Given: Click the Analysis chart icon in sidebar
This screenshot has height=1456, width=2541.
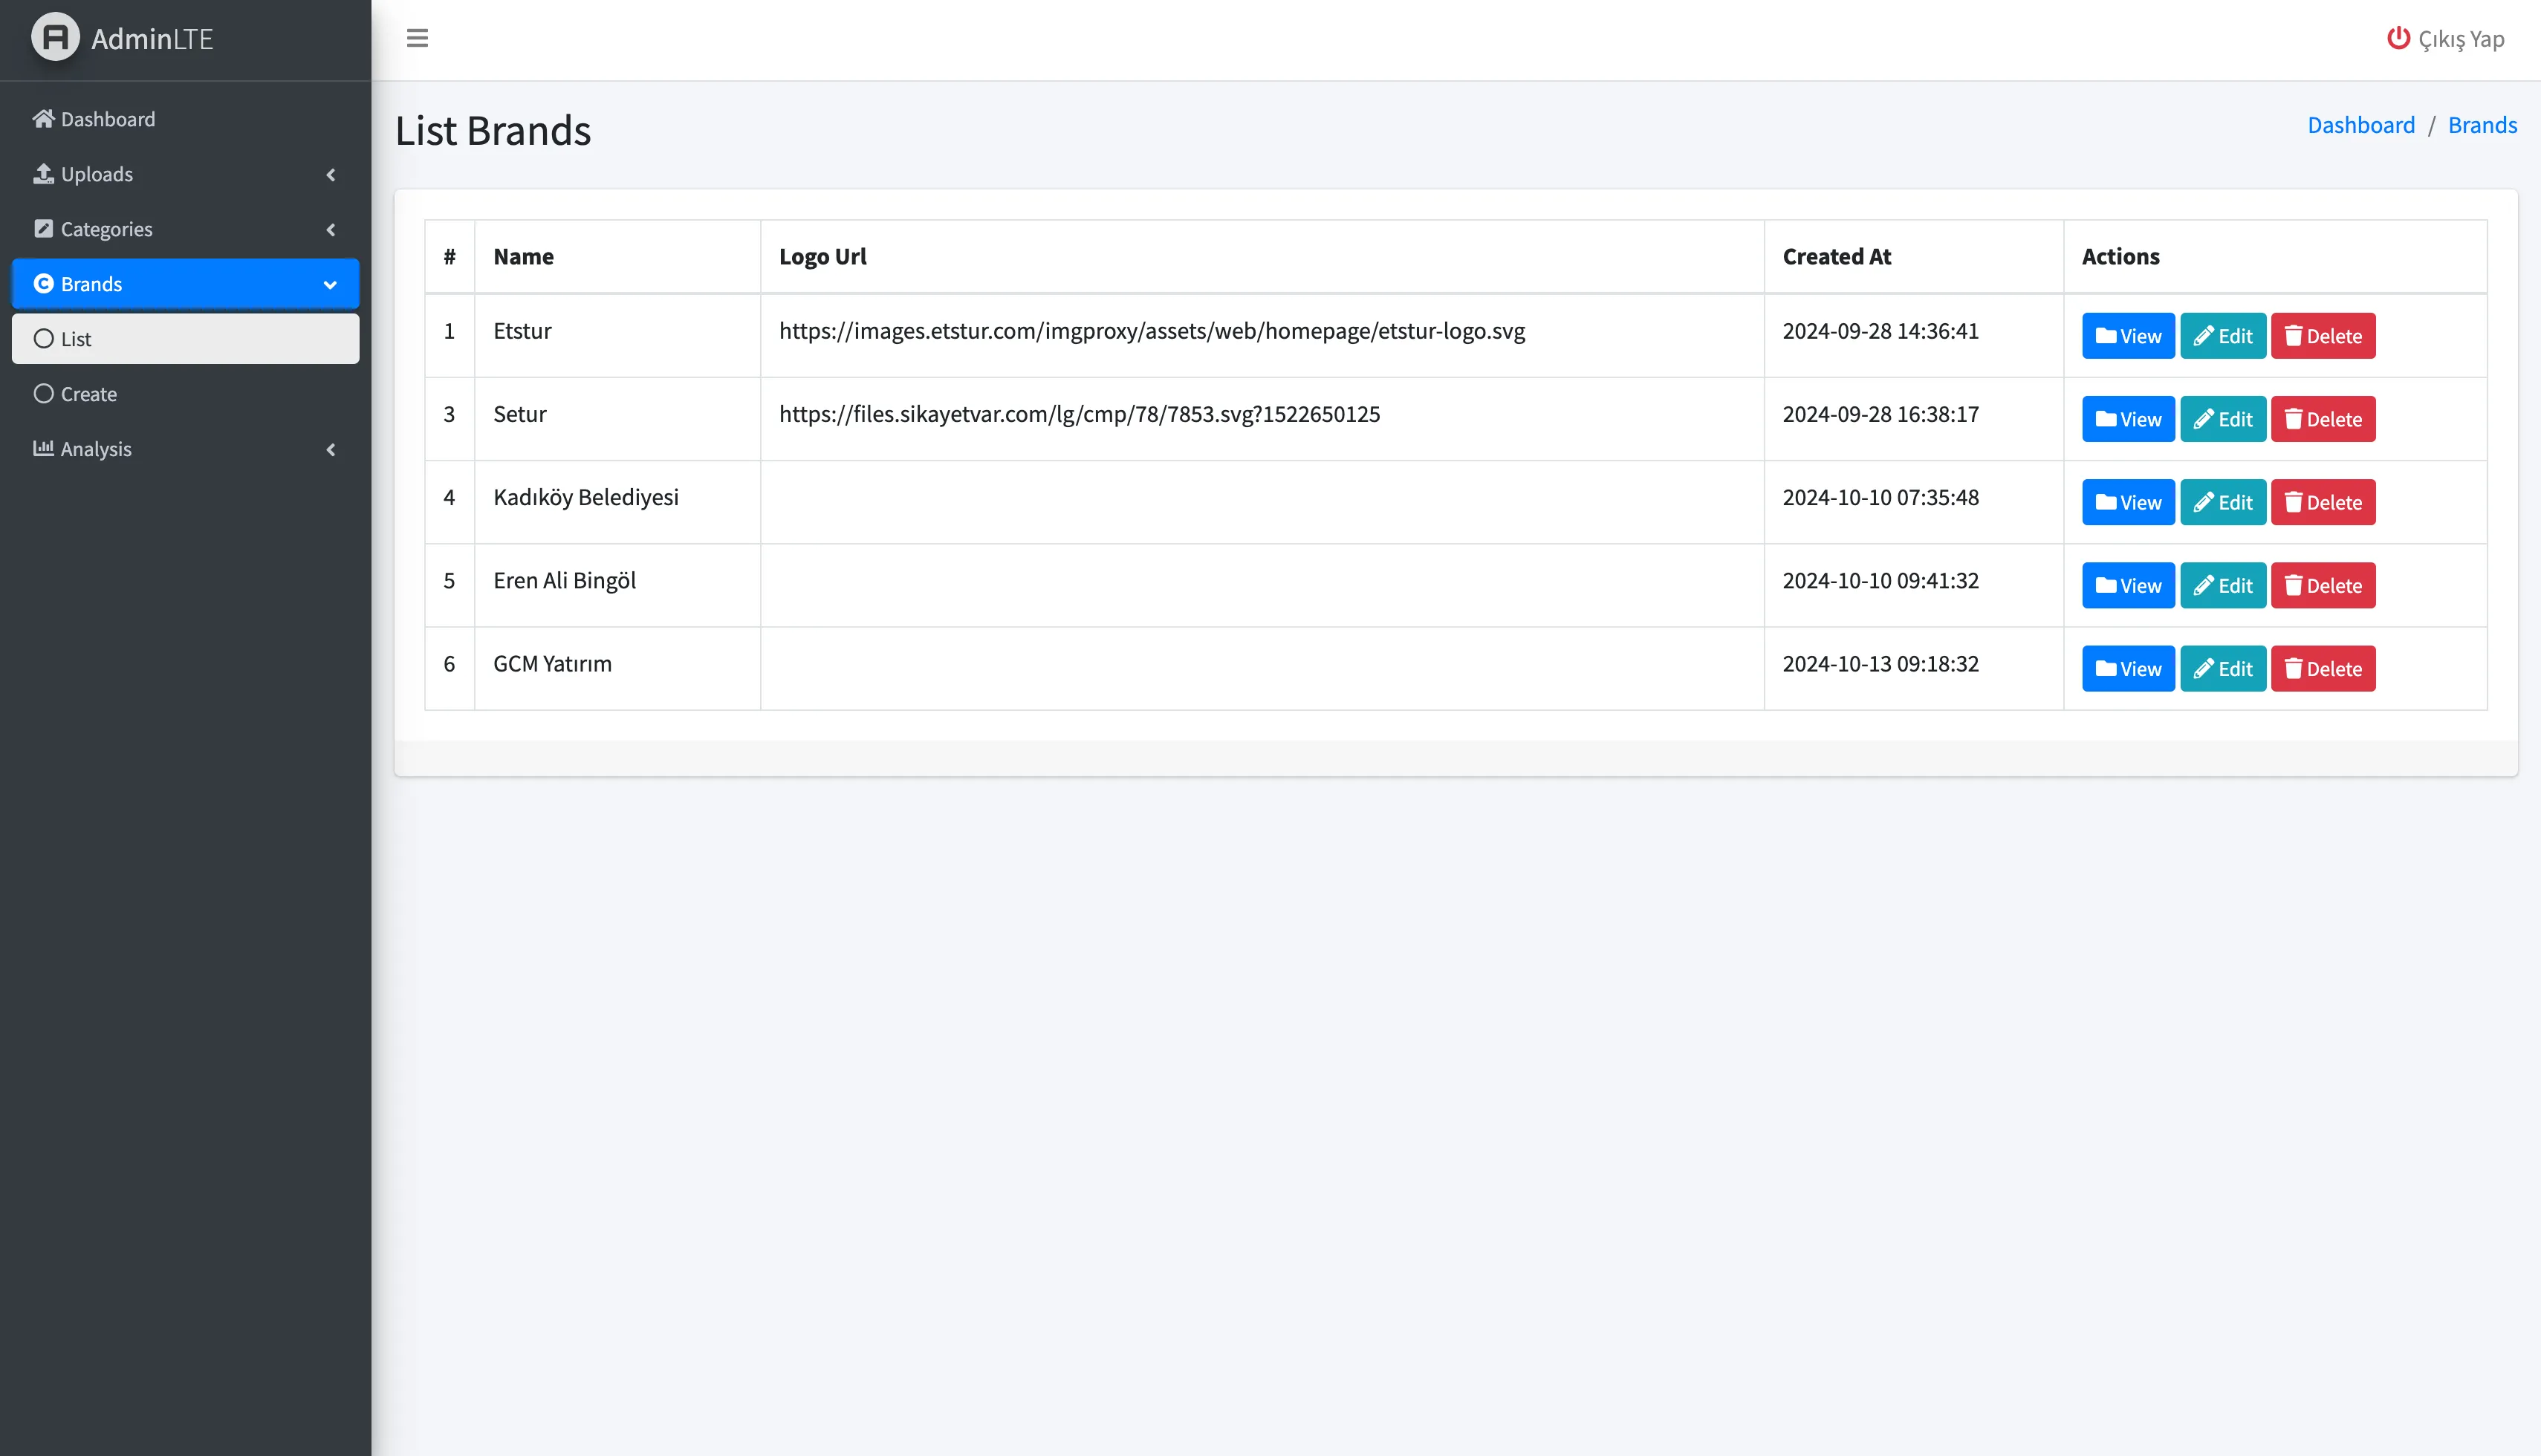Looking at the screenshot, I should 43,448.
